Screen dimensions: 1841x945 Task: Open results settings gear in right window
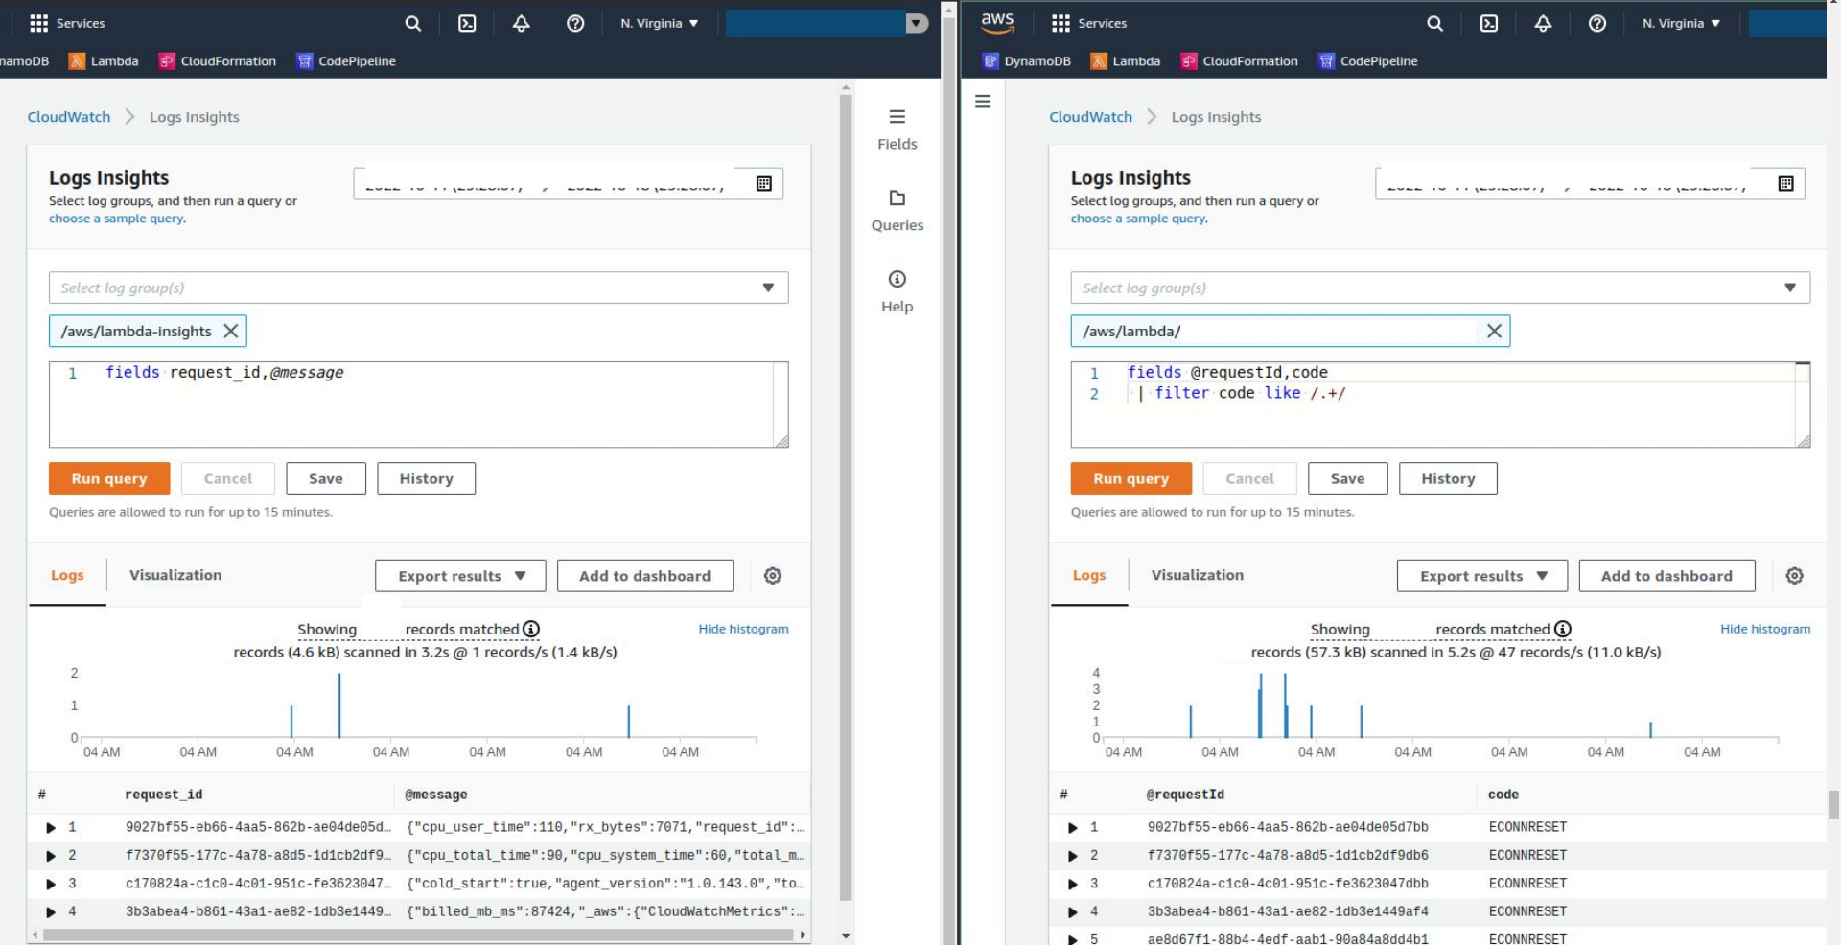(x=1795, y=576)
